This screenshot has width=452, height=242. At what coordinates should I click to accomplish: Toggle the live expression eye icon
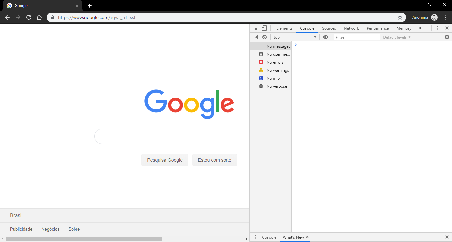click(x=326, y=37)
